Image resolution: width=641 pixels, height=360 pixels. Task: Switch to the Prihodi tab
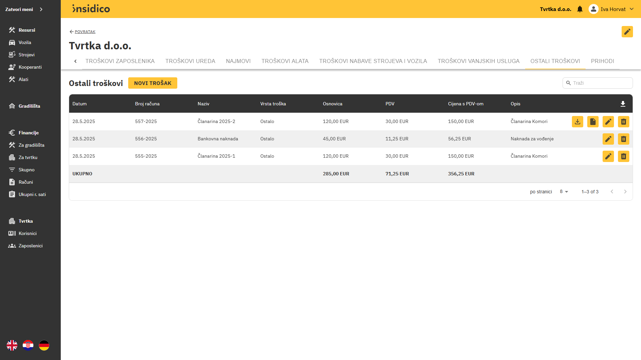point(602,61)
